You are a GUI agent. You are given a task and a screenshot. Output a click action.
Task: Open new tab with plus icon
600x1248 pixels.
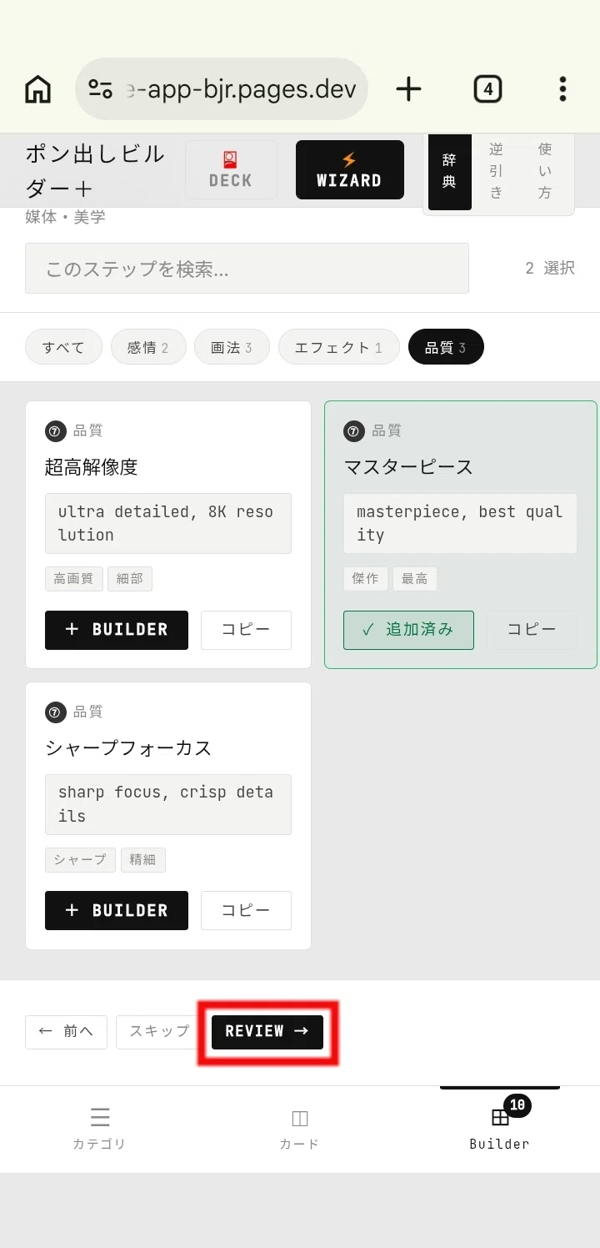pyautogui.click(x=408, y=88)
